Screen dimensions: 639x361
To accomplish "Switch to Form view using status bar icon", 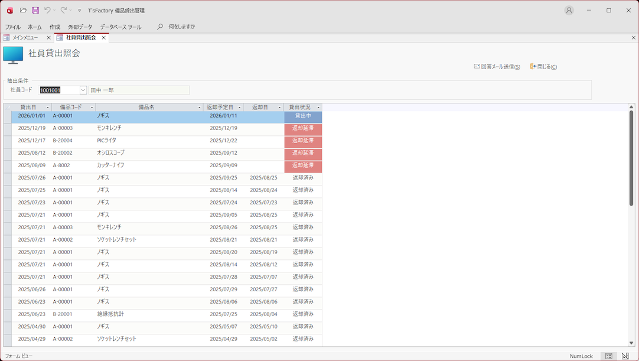I will pyautogui.click(x=608, y=356).
